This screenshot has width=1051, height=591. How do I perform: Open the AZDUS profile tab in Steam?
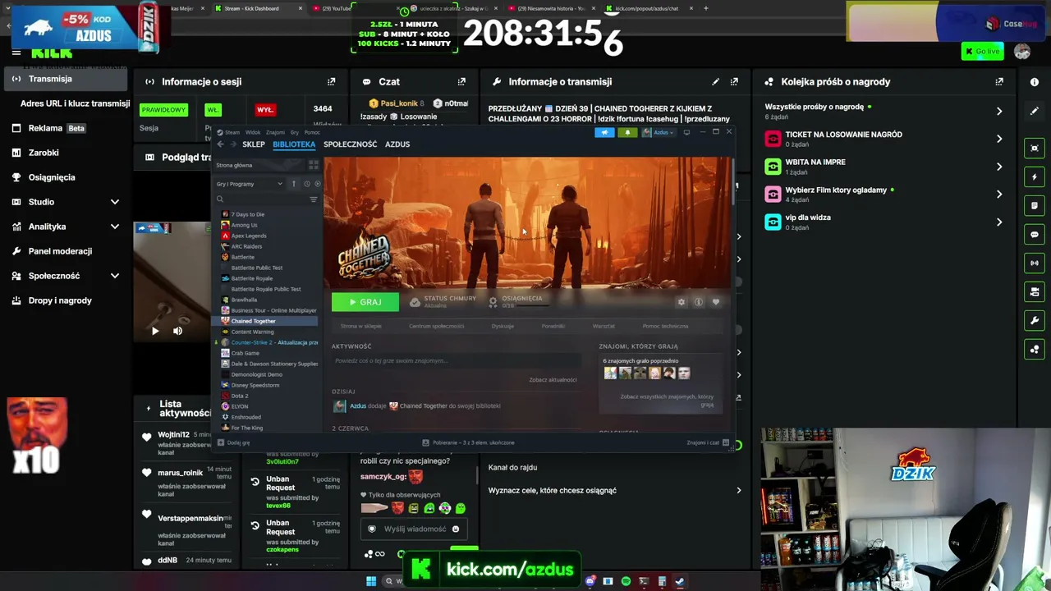(x=397, y=144)
